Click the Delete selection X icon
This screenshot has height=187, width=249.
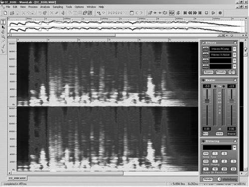(52, 13)
